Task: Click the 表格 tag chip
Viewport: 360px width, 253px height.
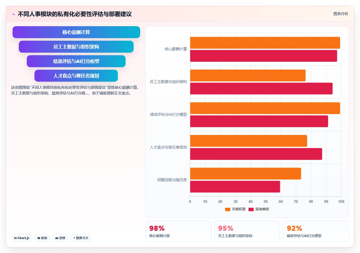Action: (42, 238)
